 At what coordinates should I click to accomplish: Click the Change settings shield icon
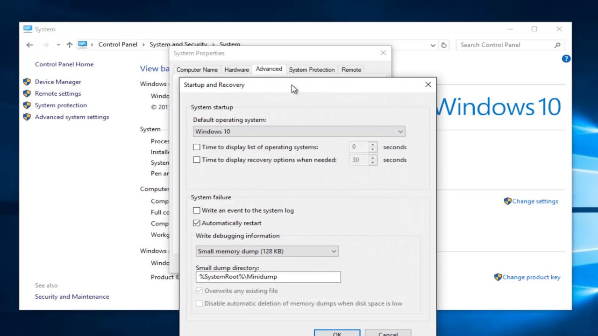pos(507,201)
